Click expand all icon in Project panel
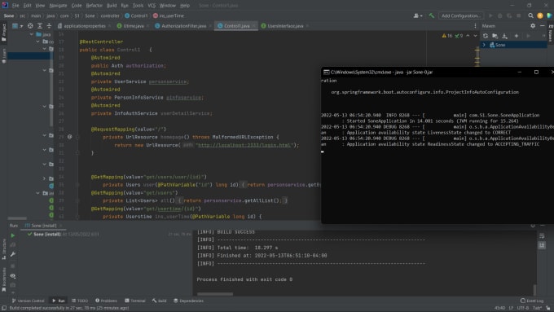The image size is (554, 312). pyautogui.click(x=40, y=26)
